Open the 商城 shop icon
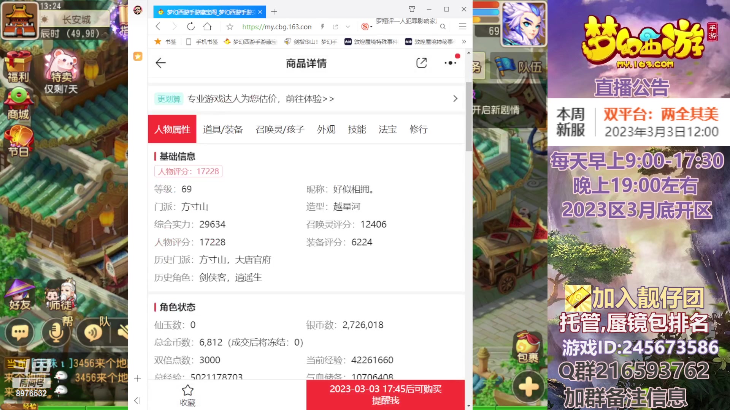 (x=18, y=103)
